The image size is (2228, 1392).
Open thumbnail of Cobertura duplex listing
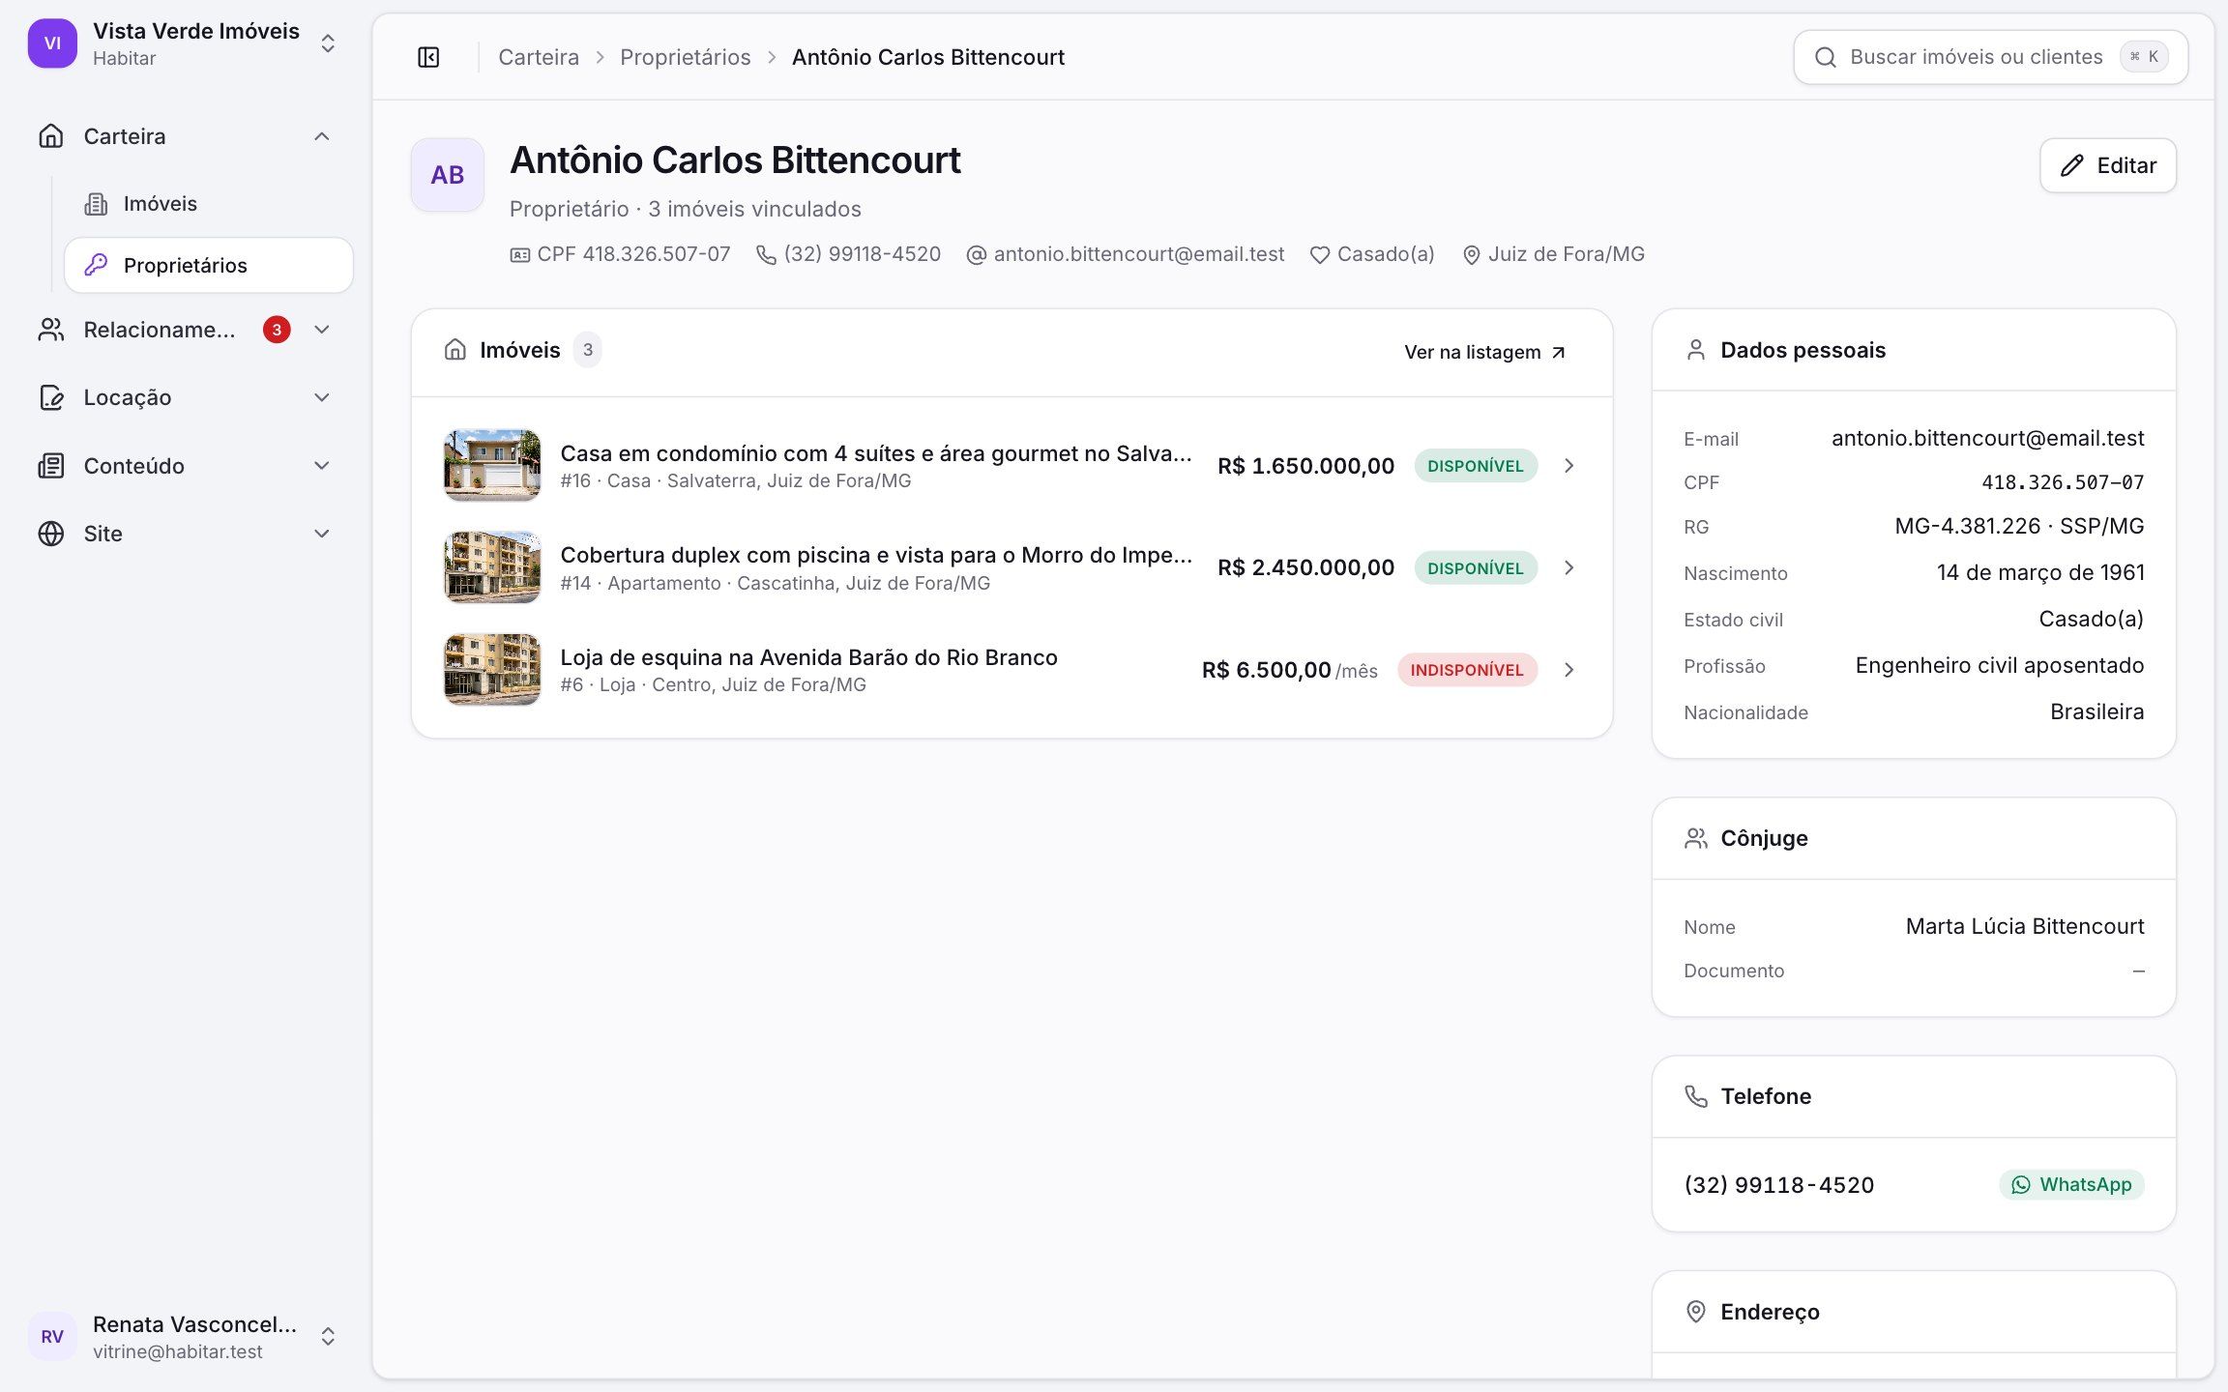click(492, 567)
